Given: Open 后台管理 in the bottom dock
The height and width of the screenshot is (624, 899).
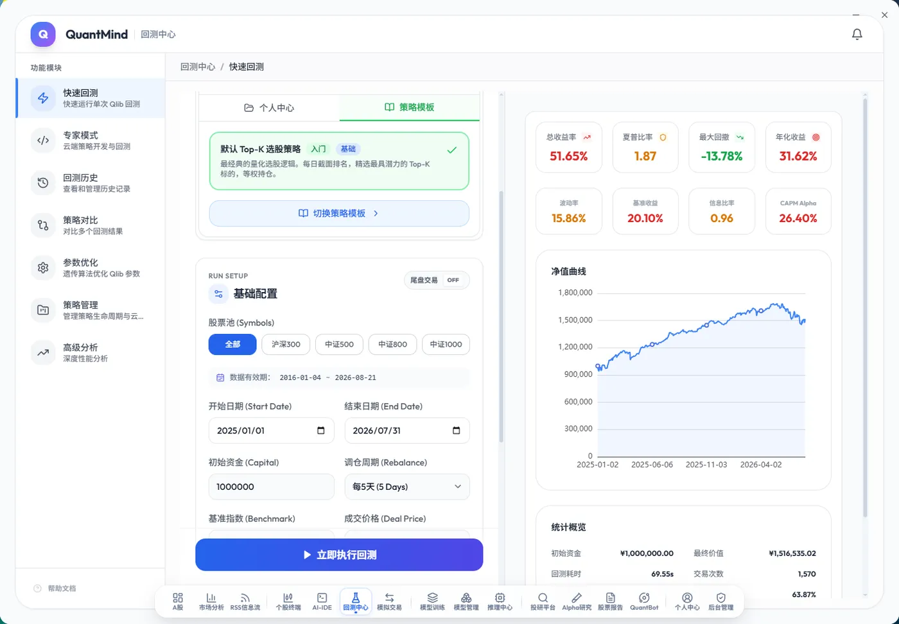Looking at the screenshot, I should click(x=720, y=602).
